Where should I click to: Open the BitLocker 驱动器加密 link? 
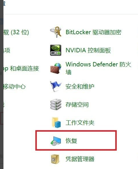93,32
